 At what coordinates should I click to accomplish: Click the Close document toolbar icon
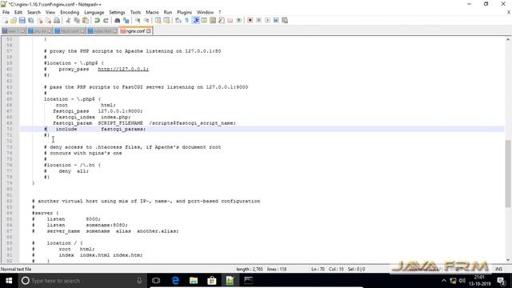tap(39, 20)
